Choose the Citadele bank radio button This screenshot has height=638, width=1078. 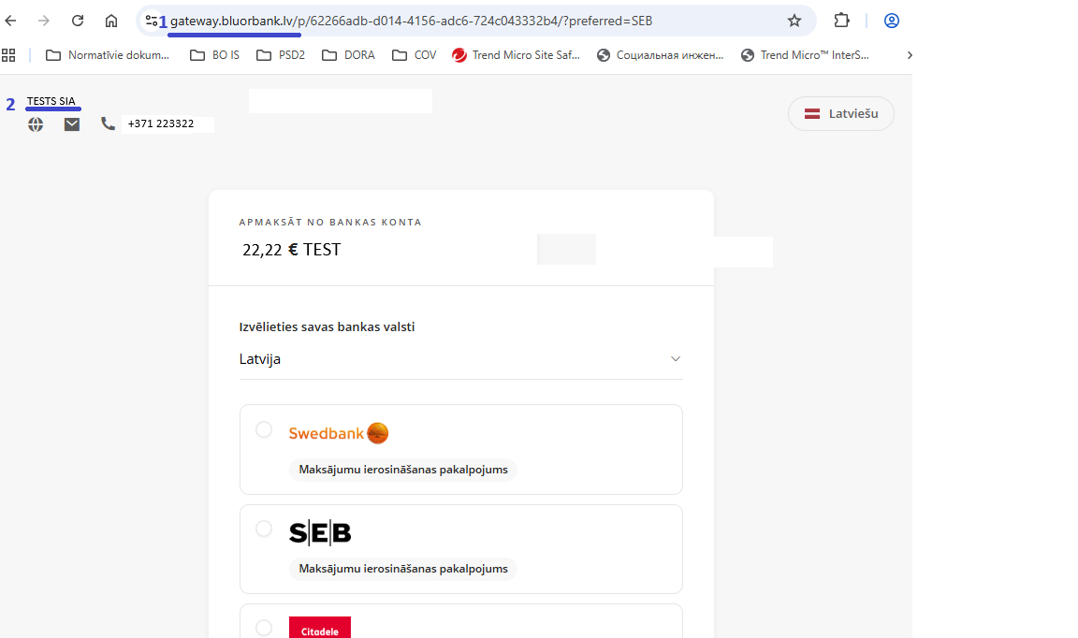click(x=264, y=628)
